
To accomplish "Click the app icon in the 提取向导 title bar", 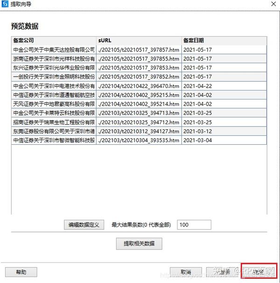I will [5, 4].
